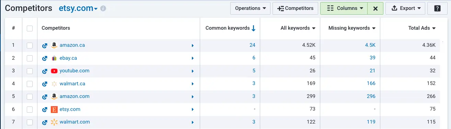451x129 pixels.
Task: Check the box for ebay.ca row
Action: [x=30, y=58]
